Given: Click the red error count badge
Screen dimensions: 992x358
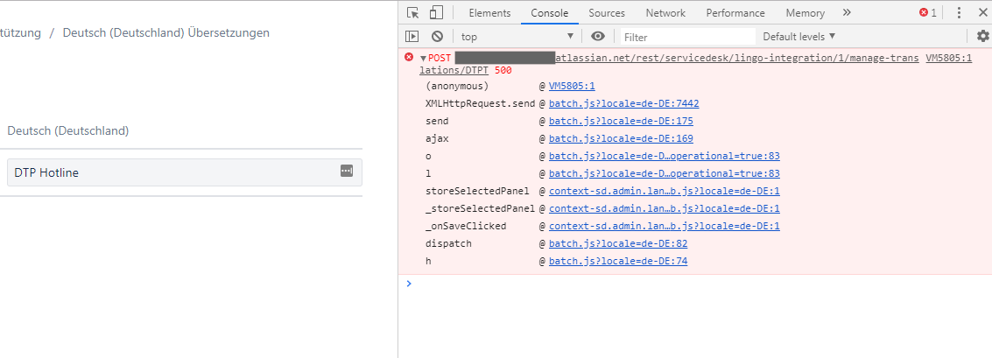Looking at the screenshot, I should pos(928,12).
